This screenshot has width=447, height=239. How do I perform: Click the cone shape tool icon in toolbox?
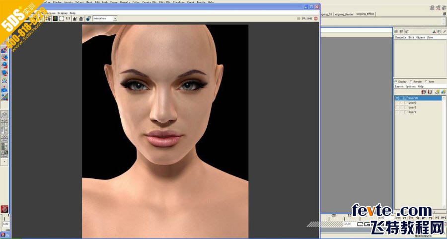click(4, 58)
